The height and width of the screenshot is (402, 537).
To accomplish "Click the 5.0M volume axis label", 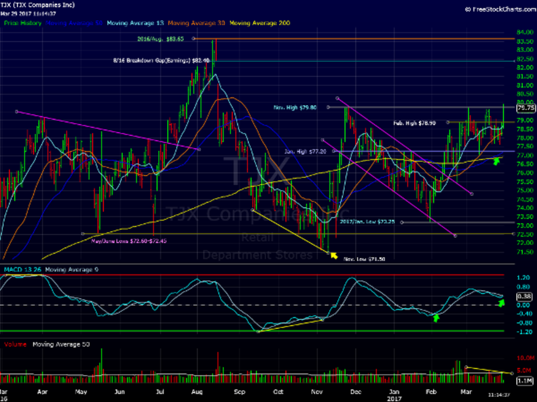I will coord(524,371).
